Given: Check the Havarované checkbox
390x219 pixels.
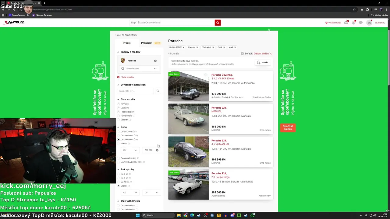Looking at the screenshot, I should tap(119, 116).
